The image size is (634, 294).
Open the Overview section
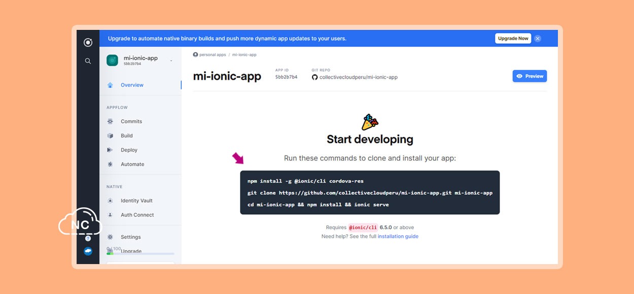click(x=132, y=85)
